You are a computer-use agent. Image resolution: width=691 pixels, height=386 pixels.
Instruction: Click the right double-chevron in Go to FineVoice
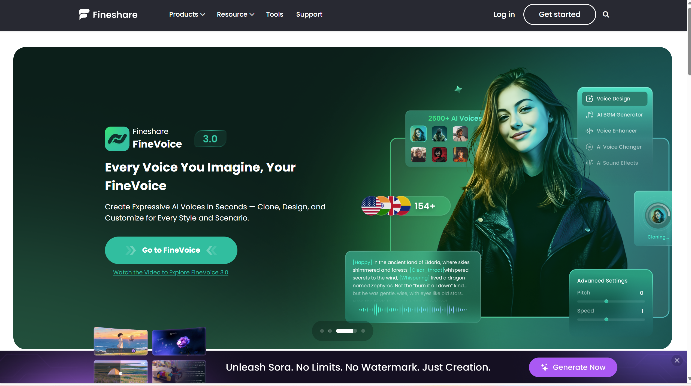coord(131,250)
